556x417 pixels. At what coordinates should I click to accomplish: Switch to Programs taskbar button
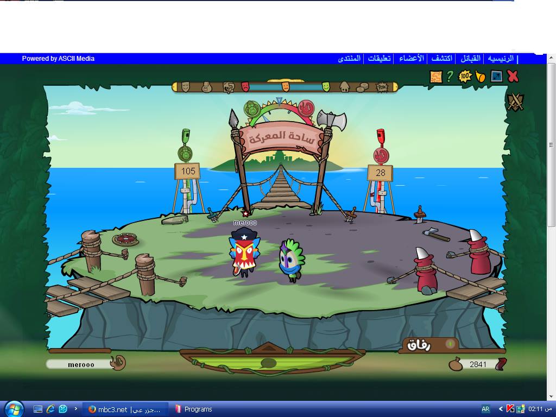[x=194, y=409]
